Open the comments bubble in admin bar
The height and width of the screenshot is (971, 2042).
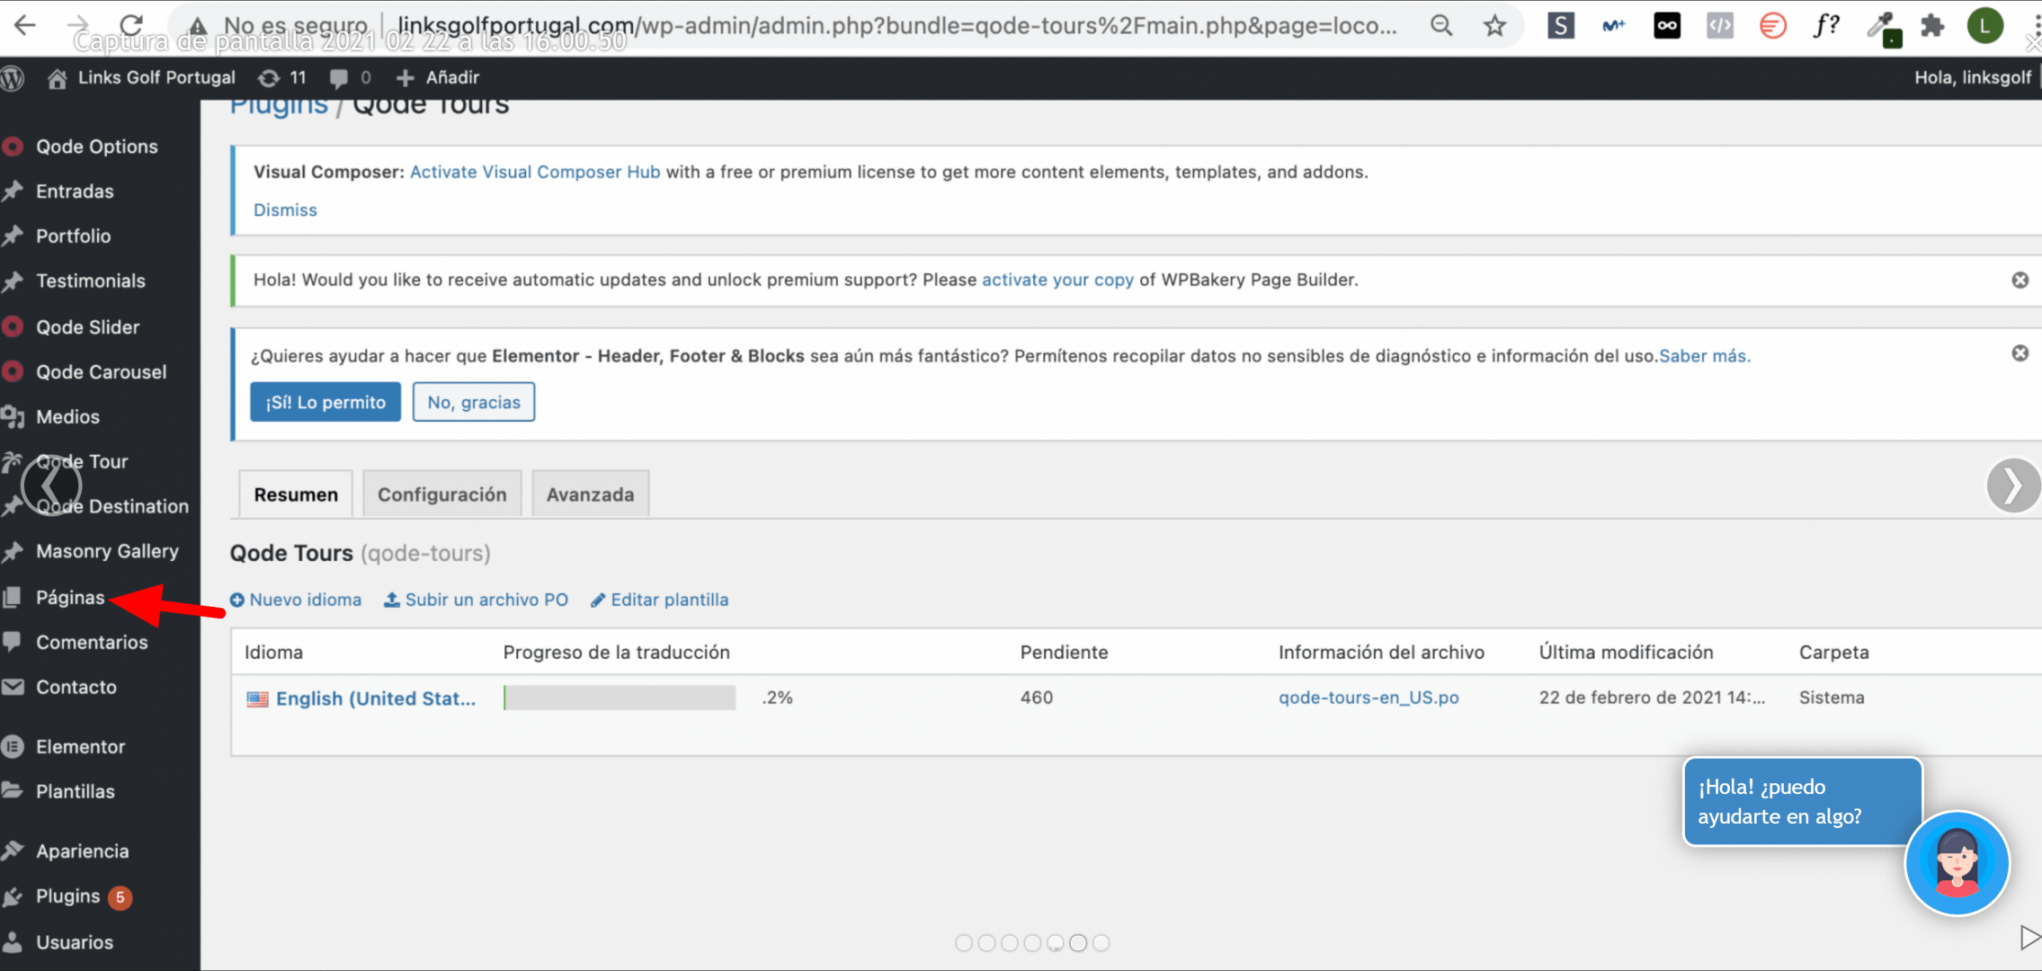(350, 78)
